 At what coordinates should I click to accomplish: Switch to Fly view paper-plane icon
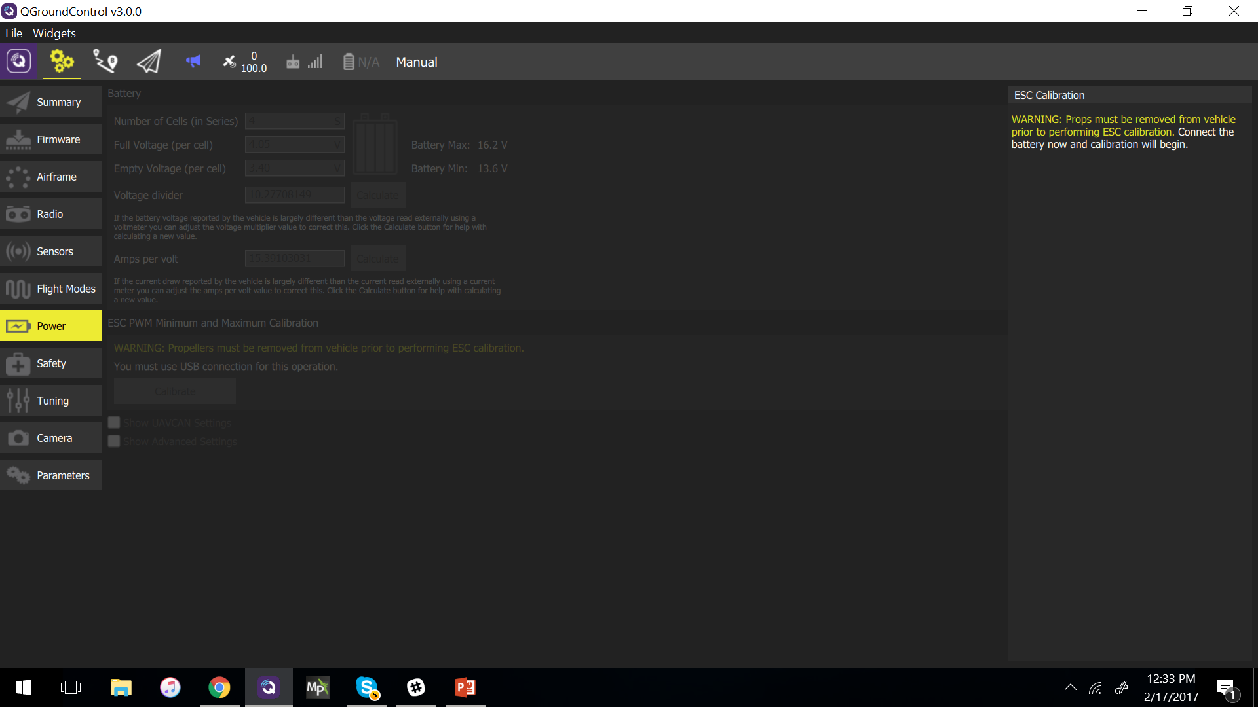[x=149, y=62]
